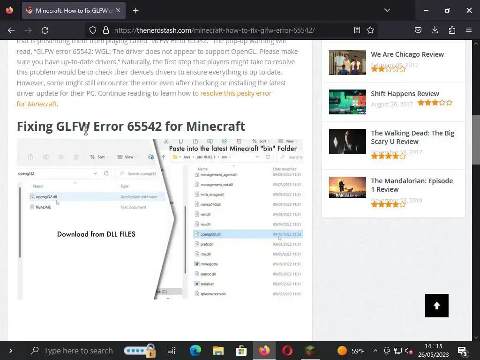Expand the taskbar left chevron

(11, 351)
